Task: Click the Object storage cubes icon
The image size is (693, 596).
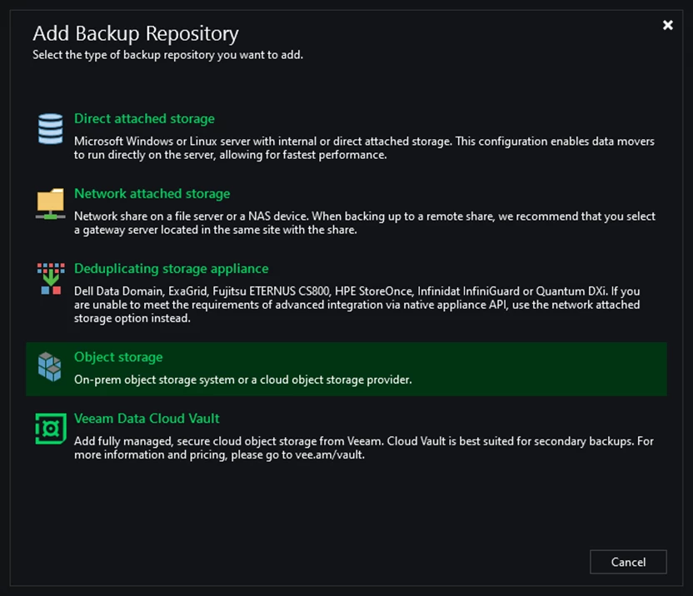Action: click(x=49, y=367)
